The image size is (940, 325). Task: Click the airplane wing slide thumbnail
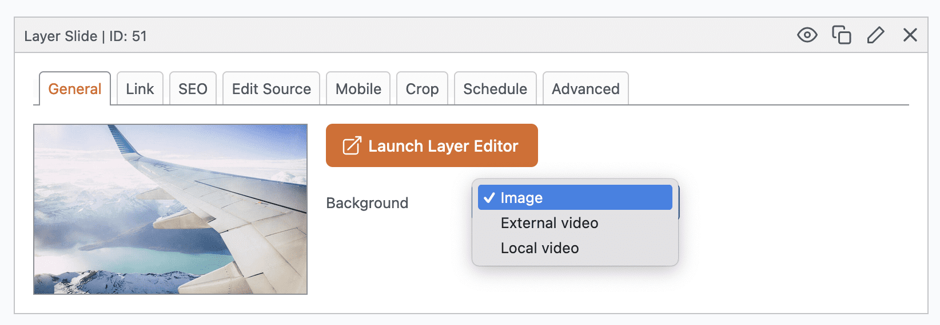click(x=170, y=209)
